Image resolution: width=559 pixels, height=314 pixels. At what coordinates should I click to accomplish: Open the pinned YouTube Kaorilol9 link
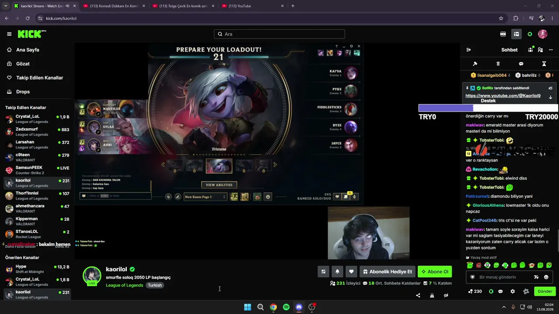[x=503, y=96]
